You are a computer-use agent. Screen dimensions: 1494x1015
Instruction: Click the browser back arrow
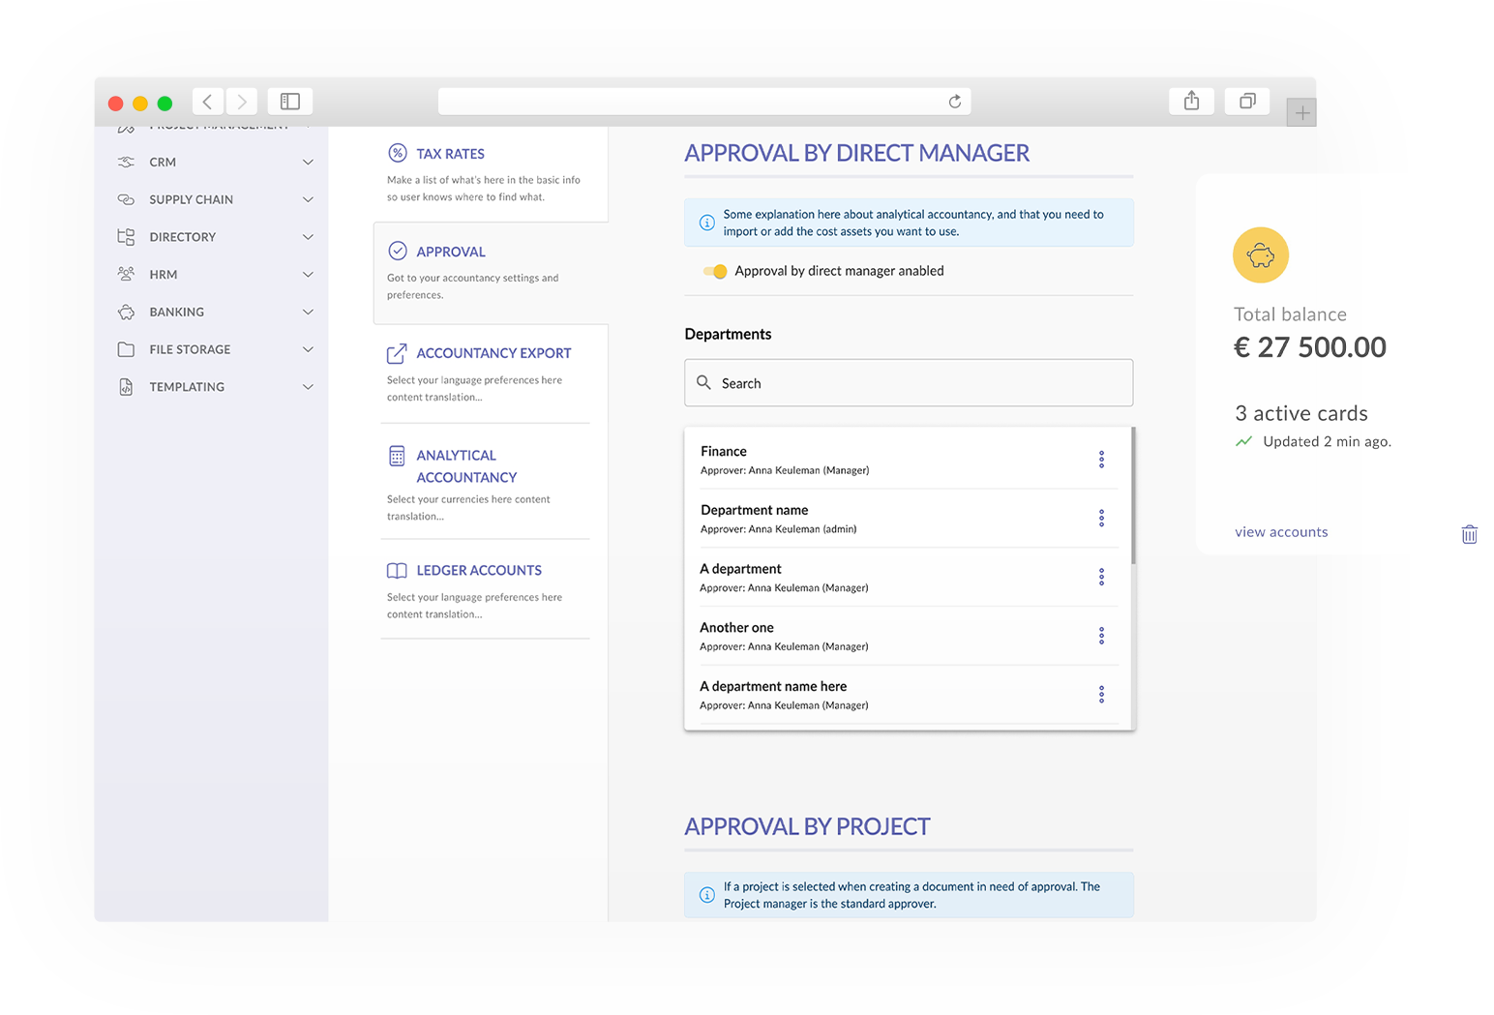[208, 102]
